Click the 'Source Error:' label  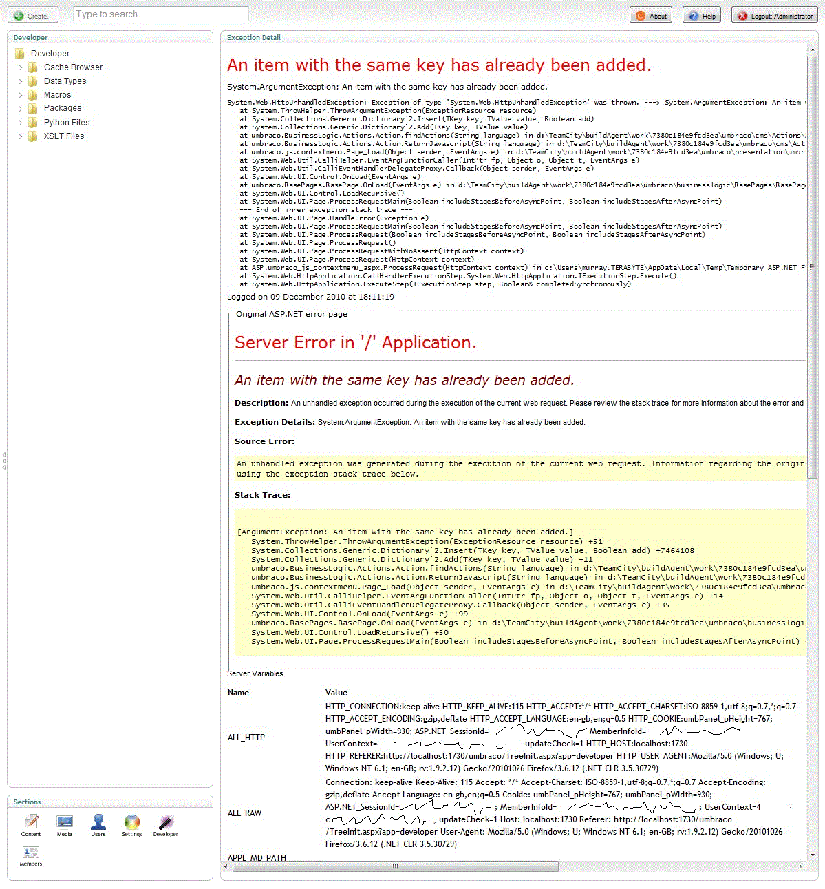pos(264,441)
